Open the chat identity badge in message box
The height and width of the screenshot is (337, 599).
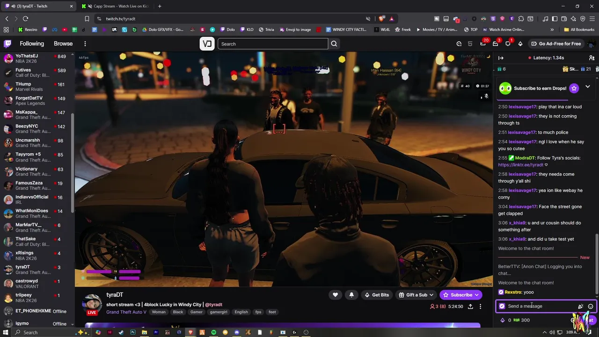[502, 306]
